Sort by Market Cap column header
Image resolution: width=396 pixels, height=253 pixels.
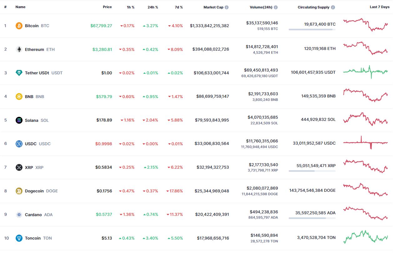click(x=213, y=7)
